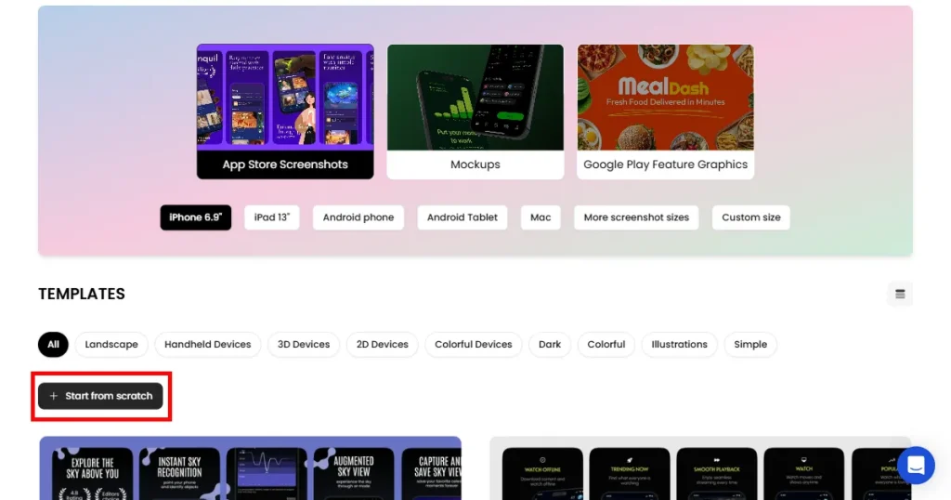951x500 pixels.
Task: Select the Mac size option
Action: click(x=541, y=217)
